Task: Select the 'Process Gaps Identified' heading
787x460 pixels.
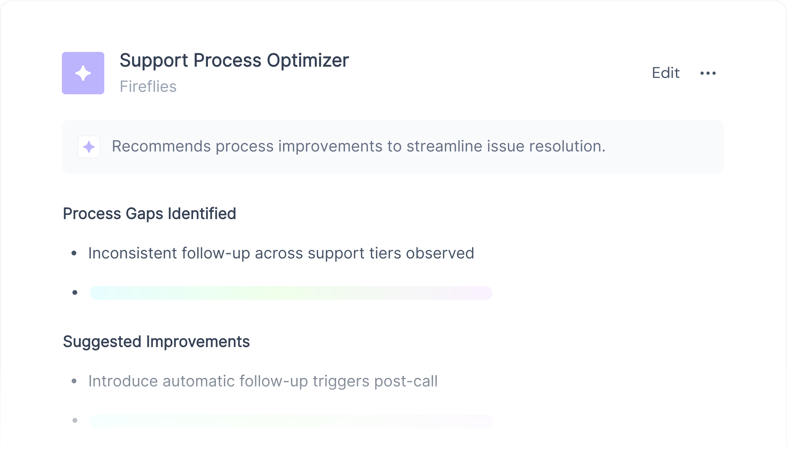Action: [x=149, y=214]
